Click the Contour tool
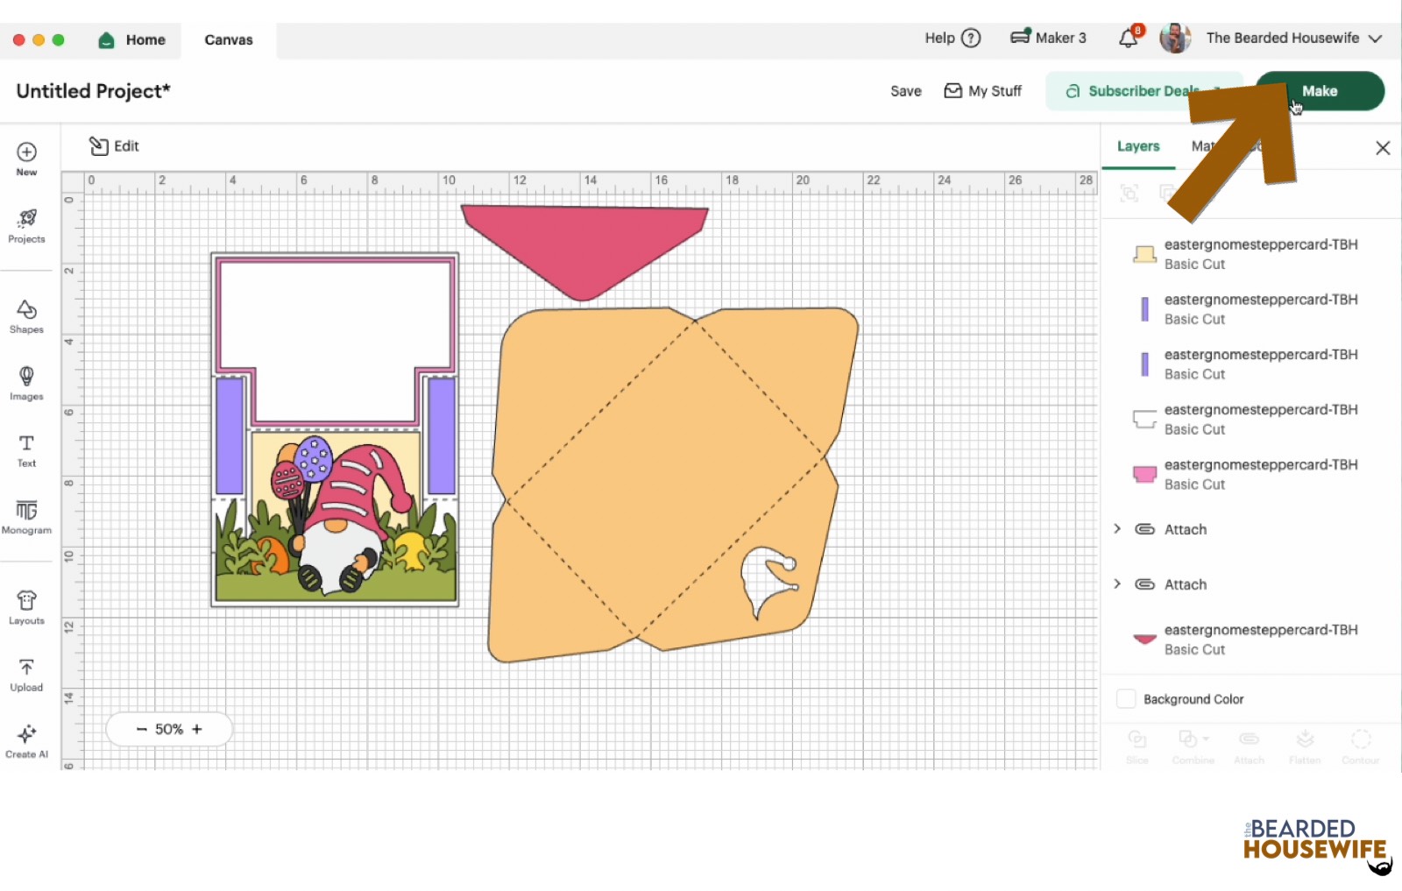1402x891 pixels. pos(1360,746)
